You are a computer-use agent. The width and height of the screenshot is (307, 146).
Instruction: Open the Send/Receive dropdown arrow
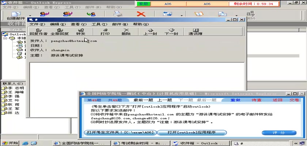click(x=182, y=16)
